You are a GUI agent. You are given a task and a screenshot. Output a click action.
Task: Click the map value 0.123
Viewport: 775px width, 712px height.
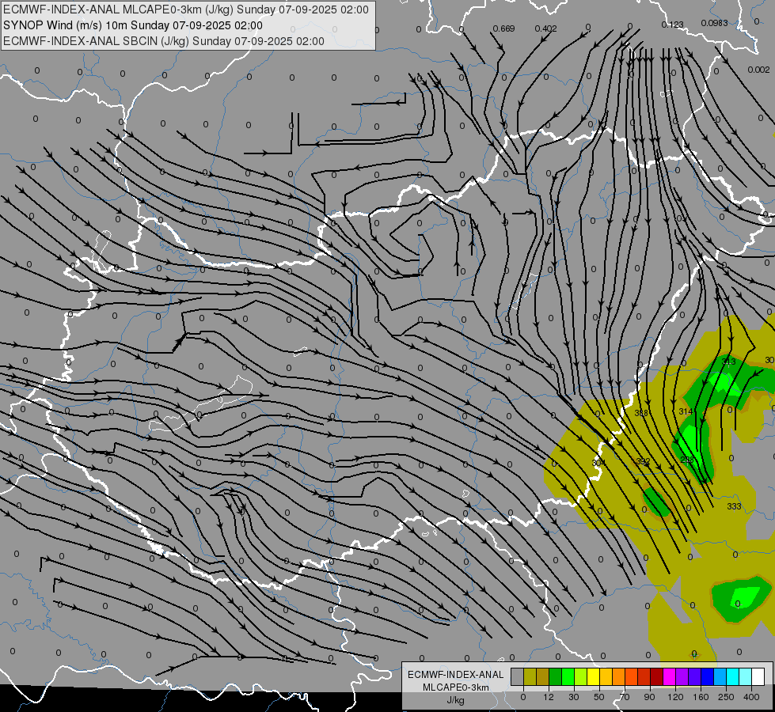(672, 25)
